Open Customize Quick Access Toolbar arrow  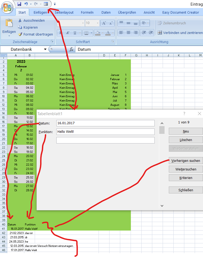(x=55, y=4)
